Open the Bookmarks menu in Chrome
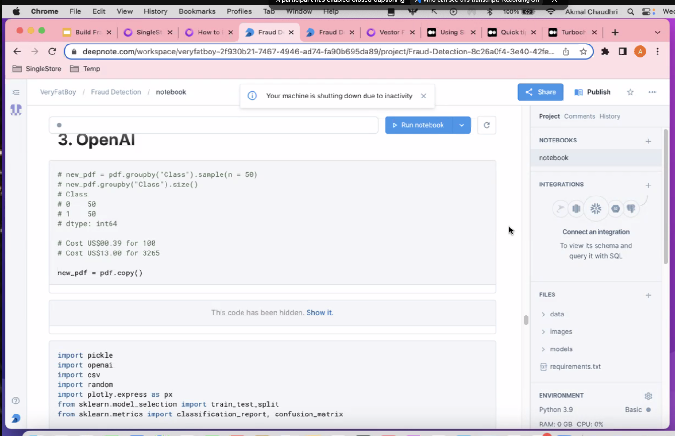Viewport: 675px width, 436px height. point(197,11)
